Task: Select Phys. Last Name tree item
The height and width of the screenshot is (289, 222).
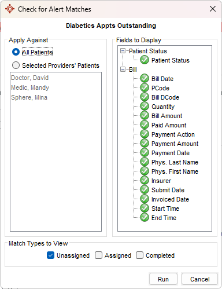Action: (x=175, y=162)
